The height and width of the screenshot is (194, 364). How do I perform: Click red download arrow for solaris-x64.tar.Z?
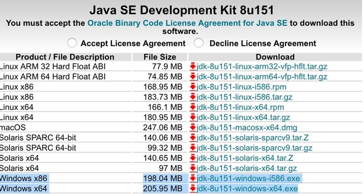click(x=192, y=158)
